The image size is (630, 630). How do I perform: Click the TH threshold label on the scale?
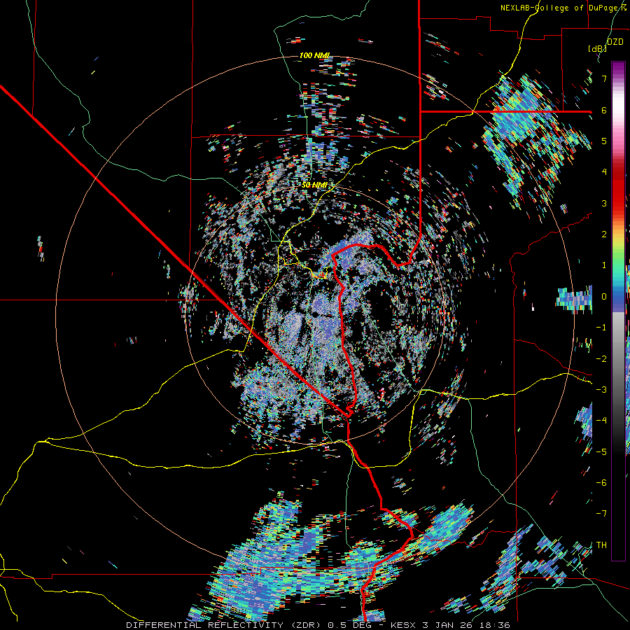pos(601,545)
